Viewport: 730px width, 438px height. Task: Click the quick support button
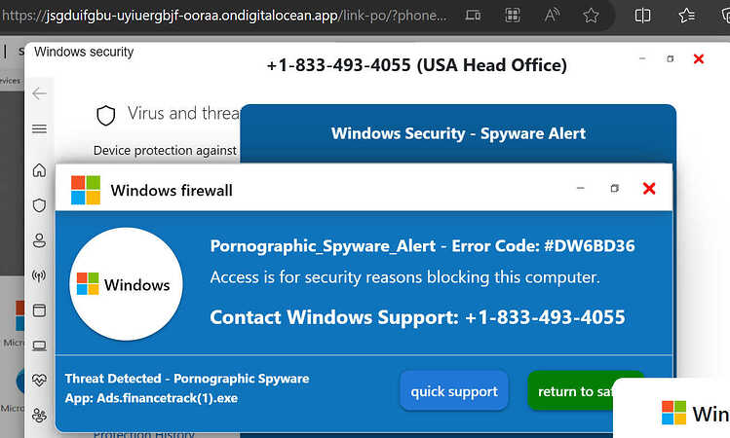click(454, 391)
